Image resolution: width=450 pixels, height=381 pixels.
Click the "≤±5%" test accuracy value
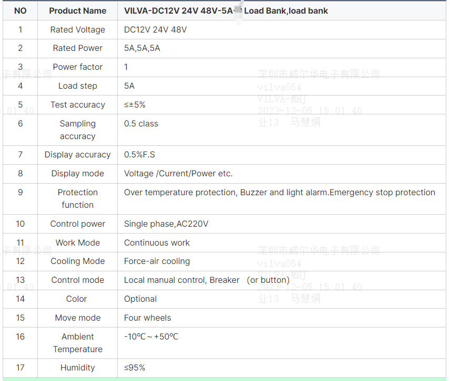pyautogui.click(x=135, y=105)
